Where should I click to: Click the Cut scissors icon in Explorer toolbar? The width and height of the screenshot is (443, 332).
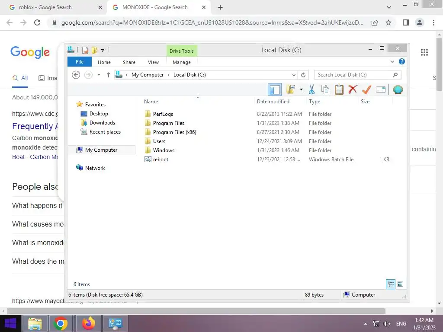tap(311, 90)
